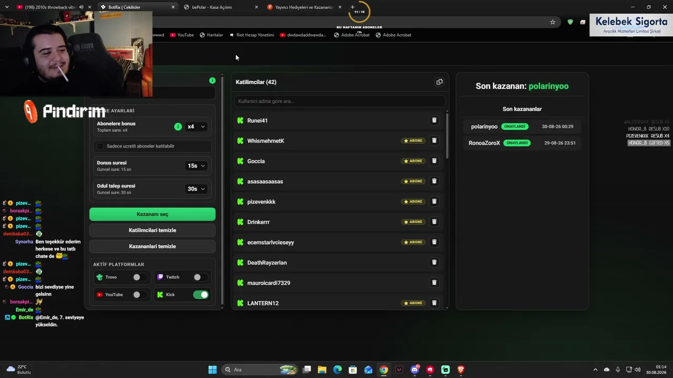This screenshot has height=378, width=673.
Task: Click the trash icon on Goccia's row
Action: click(x=434, y=161)
